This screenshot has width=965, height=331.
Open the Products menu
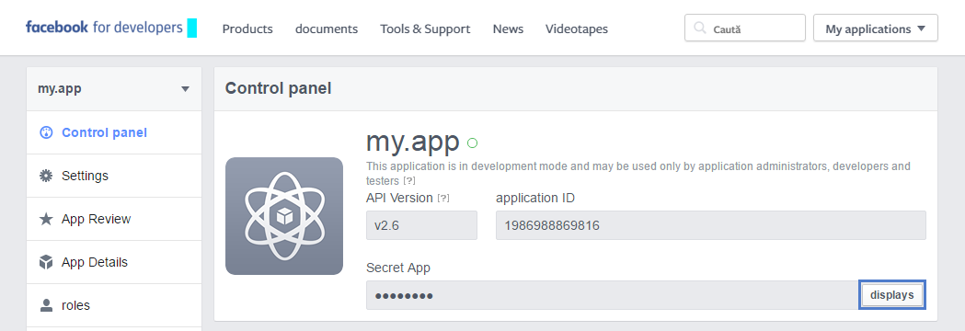(247, 29)
